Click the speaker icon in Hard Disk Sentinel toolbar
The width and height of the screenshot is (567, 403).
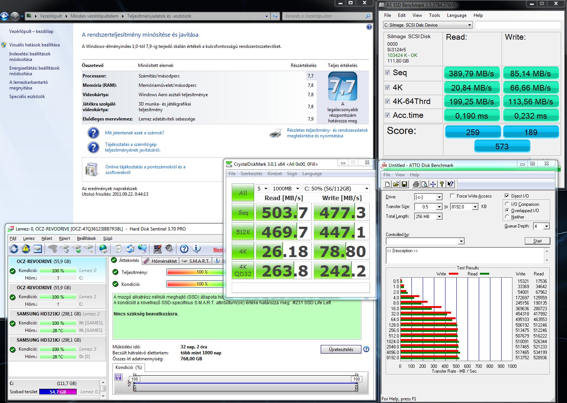pos(169,249)
